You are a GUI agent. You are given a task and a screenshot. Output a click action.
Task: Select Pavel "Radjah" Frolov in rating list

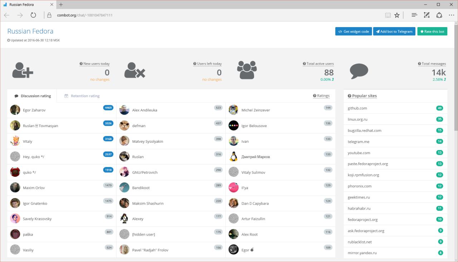click(171, 250)
